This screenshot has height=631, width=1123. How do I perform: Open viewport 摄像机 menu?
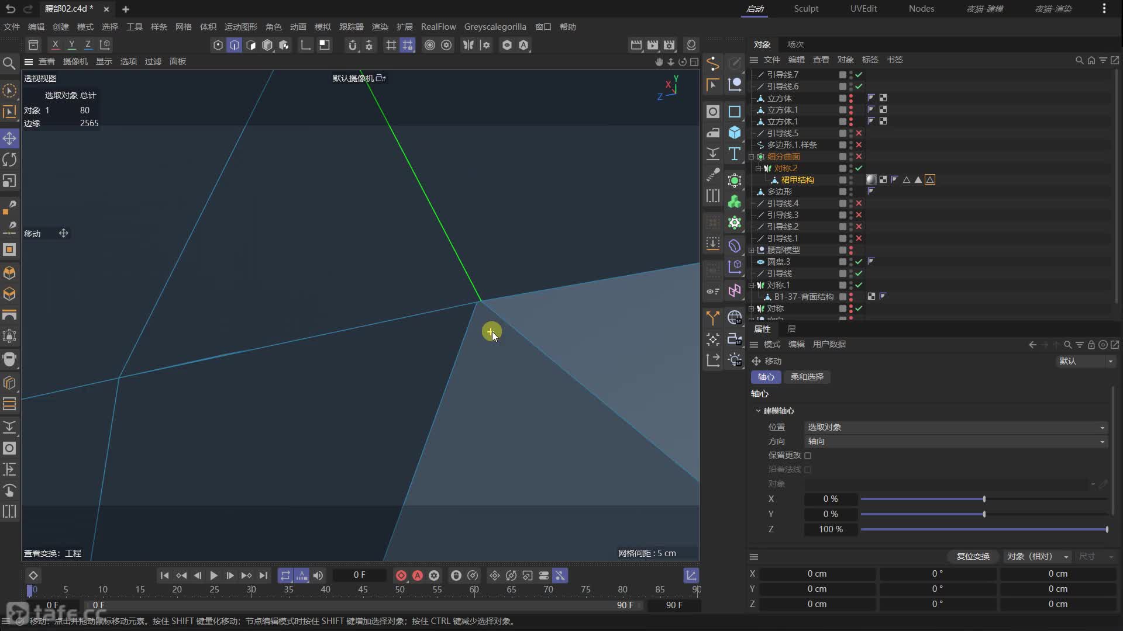click(x=75, y=61)
